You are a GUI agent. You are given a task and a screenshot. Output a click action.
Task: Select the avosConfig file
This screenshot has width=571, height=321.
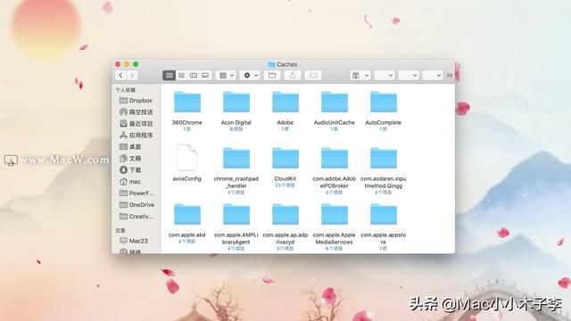tap(187, 162)
